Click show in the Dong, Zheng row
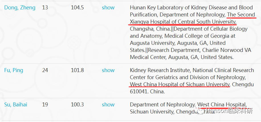 (108, 8)
